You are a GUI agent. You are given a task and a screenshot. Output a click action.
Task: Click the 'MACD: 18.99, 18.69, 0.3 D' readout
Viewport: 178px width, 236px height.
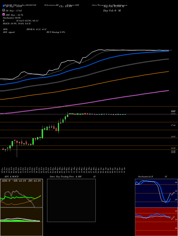[x=17, y=24]
